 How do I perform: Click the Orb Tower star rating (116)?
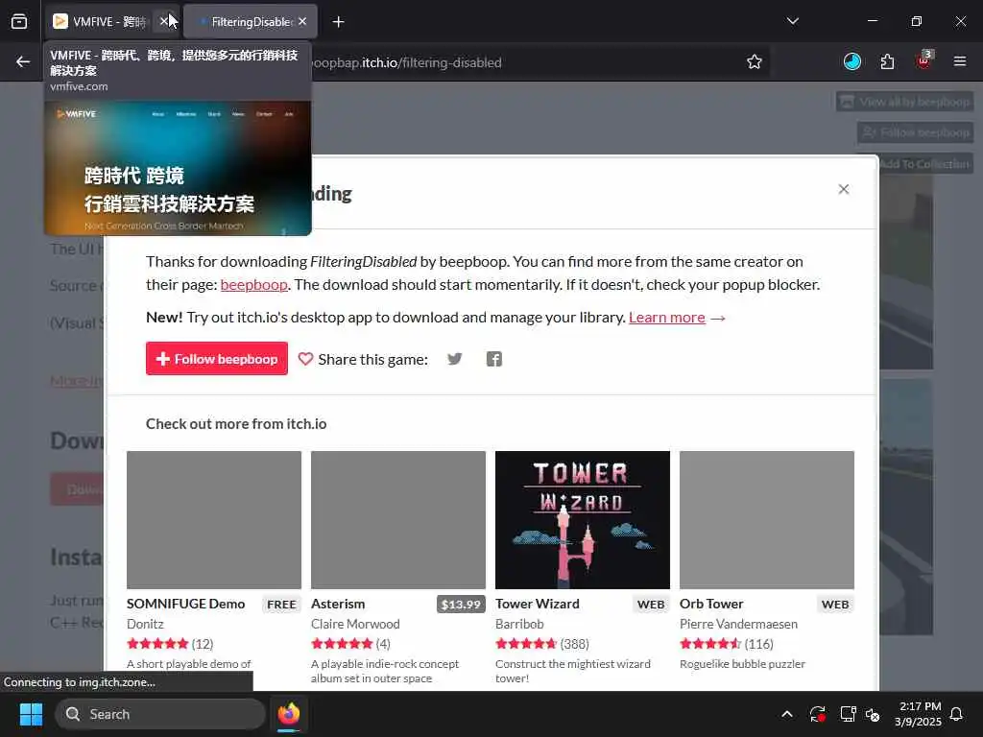(727, 644)
